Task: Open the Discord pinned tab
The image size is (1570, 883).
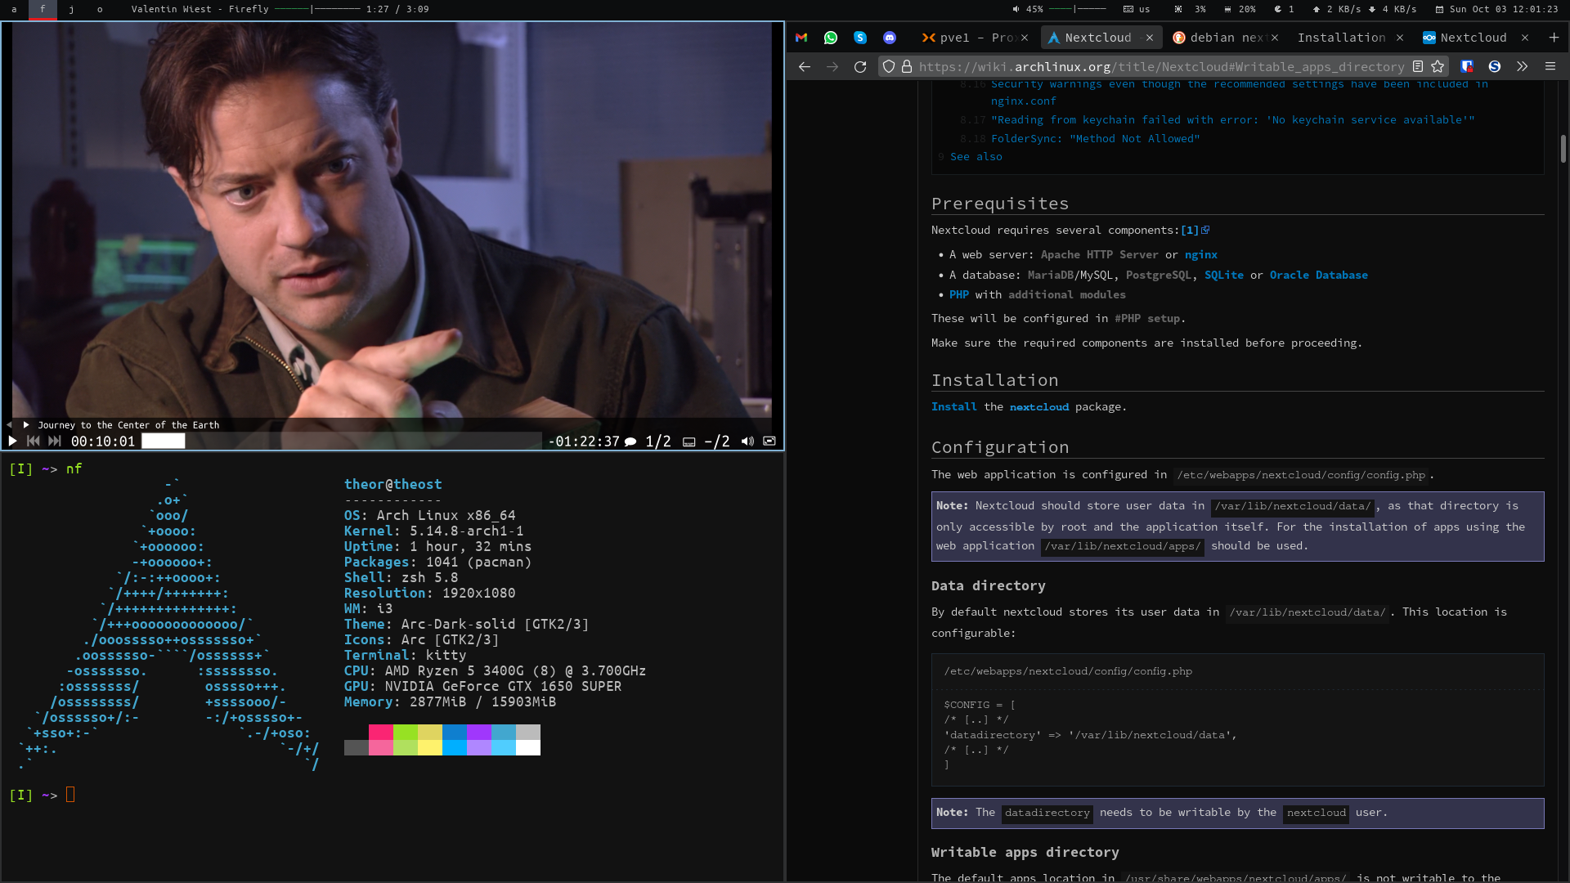Action: click(x=890, y=38)
